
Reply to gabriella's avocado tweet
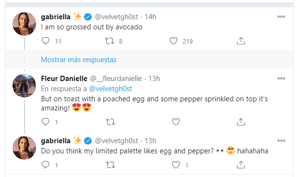45,41
